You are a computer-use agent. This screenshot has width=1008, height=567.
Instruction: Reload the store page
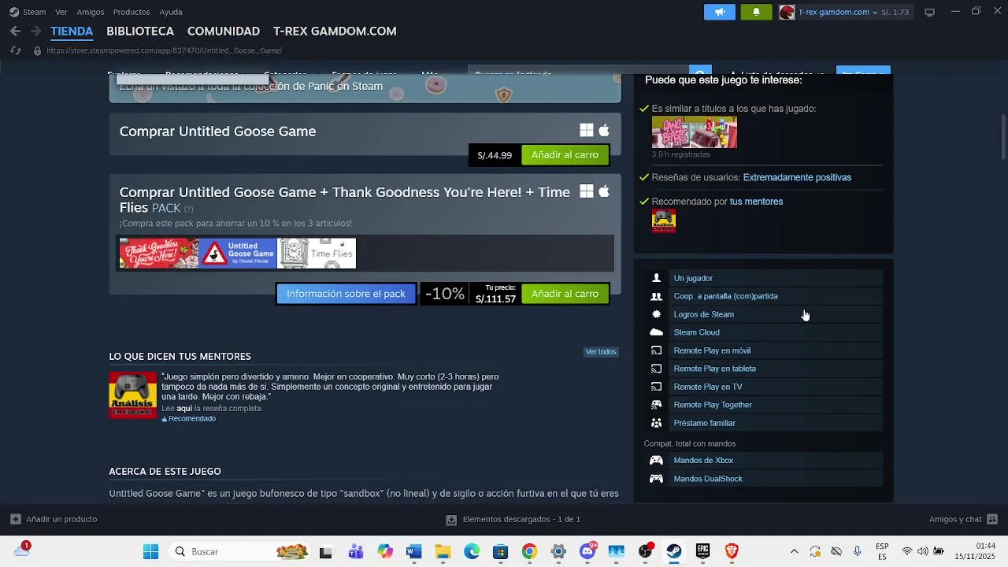[x=15, y=50]
